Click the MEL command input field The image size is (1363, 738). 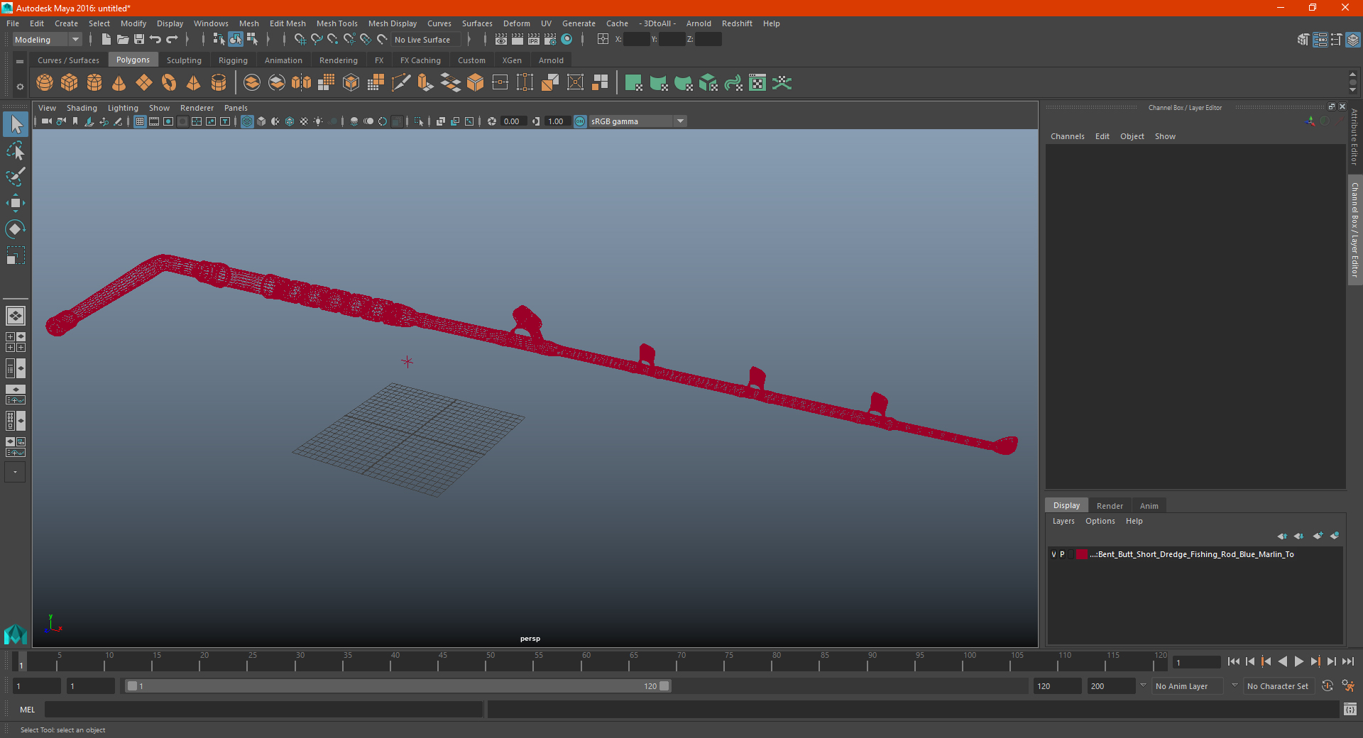(263, 710)
